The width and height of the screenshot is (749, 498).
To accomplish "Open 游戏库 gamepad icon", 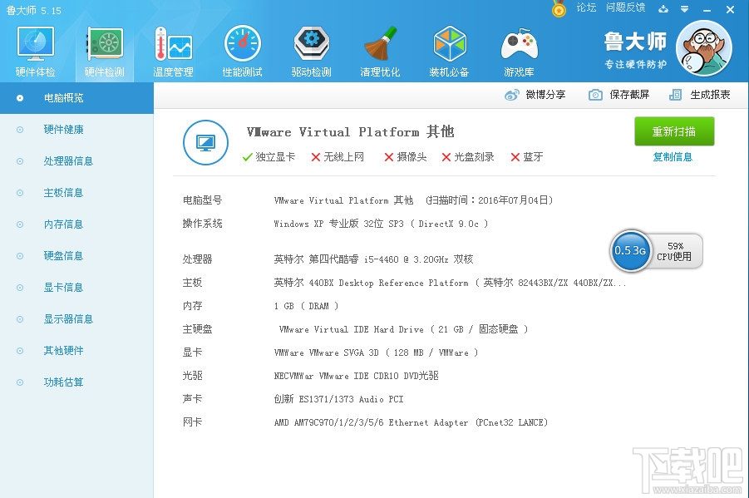I will 520,44.
